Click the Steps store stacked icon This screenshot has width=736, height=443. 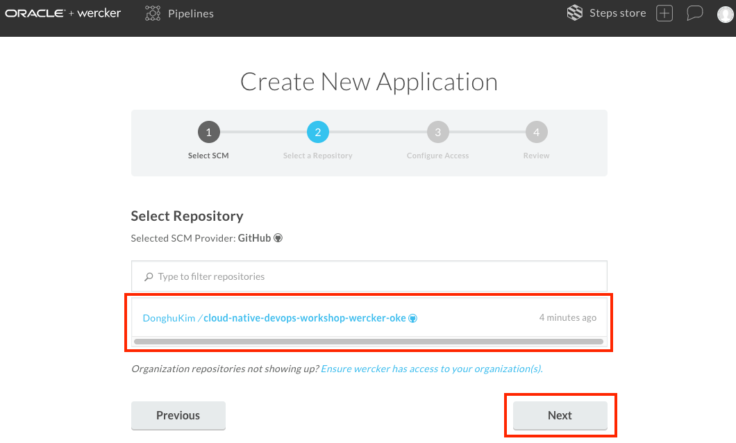point(574,12)
